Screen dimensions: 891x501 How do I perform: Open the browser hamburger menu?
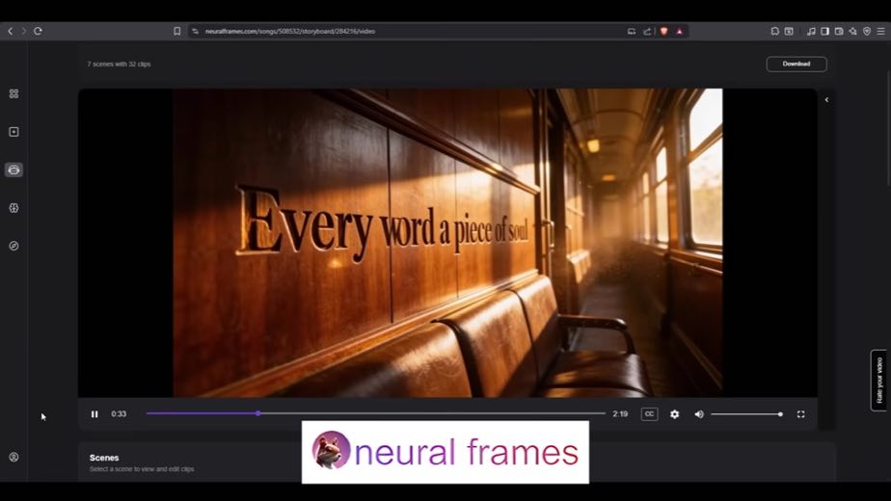point(880,31)
